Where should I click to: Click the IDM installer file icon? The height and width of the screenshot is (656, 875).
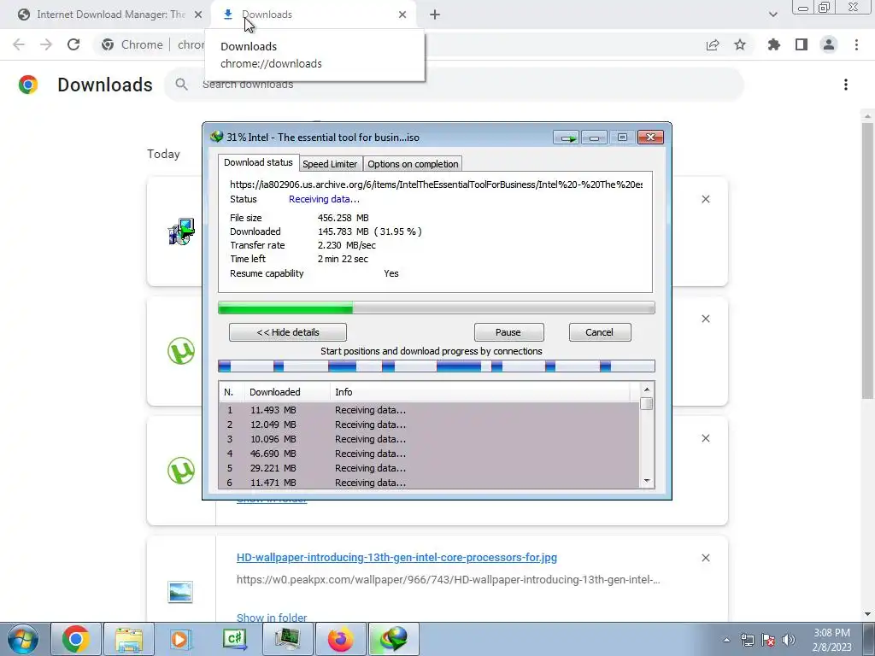[x=181, y=231]
